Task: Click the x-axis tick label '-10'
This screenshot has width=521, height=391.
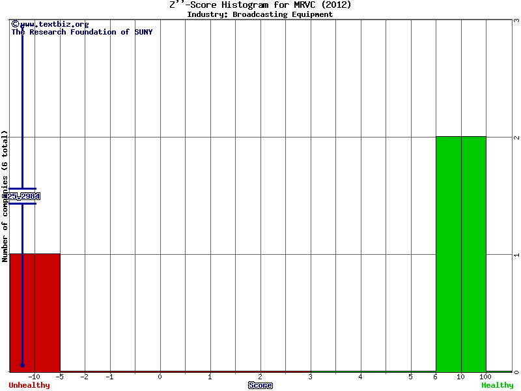Action: tap(35, 377)
